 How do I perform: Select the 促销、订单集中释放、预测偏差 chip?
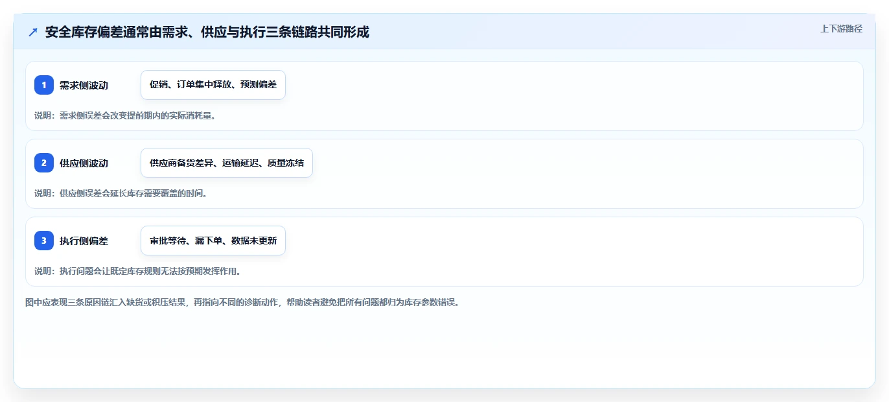coord(213,85)
